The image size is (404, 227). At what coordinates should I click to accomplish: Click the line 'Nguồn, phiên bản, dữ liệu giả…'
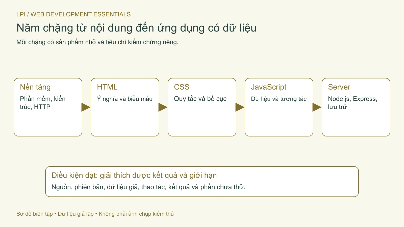(148, 187)
